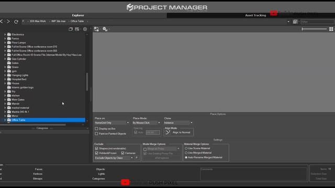Click the Align to Normal button label
335x188 pixels.
(x=181, y=132)
